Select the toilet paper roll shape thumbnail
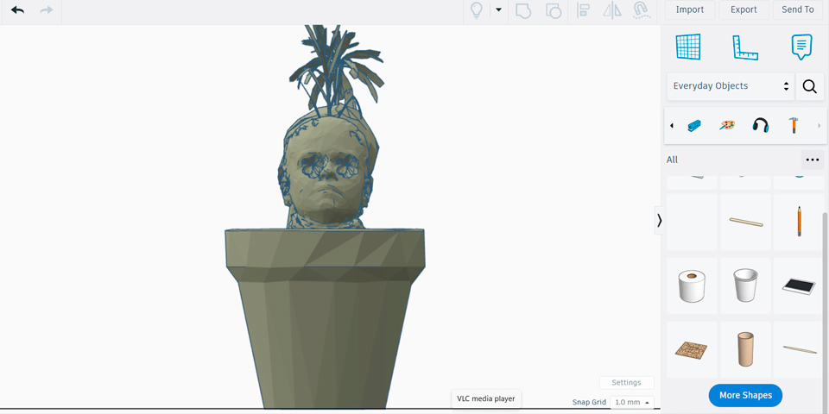This screenshot has width=829, height=414. pyautogui.click(x=692, y=285)
